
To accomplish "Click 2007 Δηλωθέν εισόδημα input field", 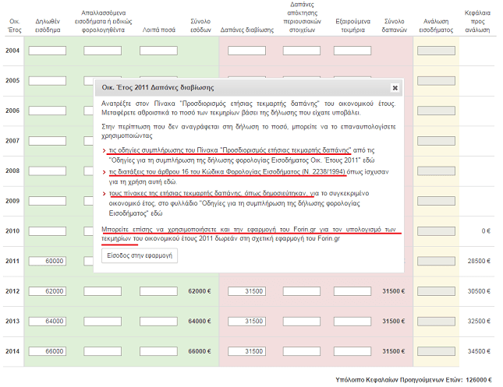I will tap(48, 141).
